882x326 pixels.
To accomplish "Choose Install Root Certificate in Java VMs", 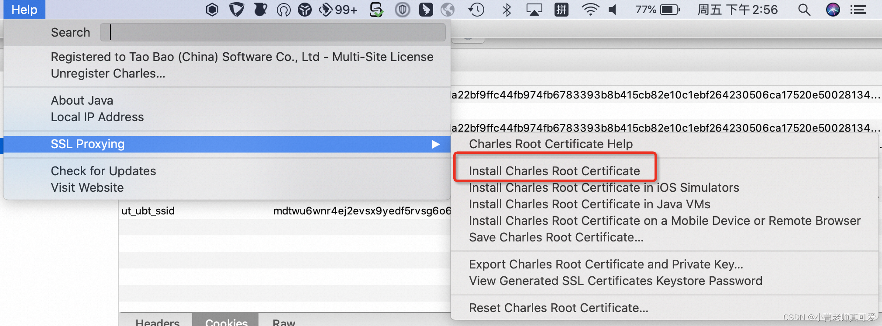I will [x=589, y=204].
